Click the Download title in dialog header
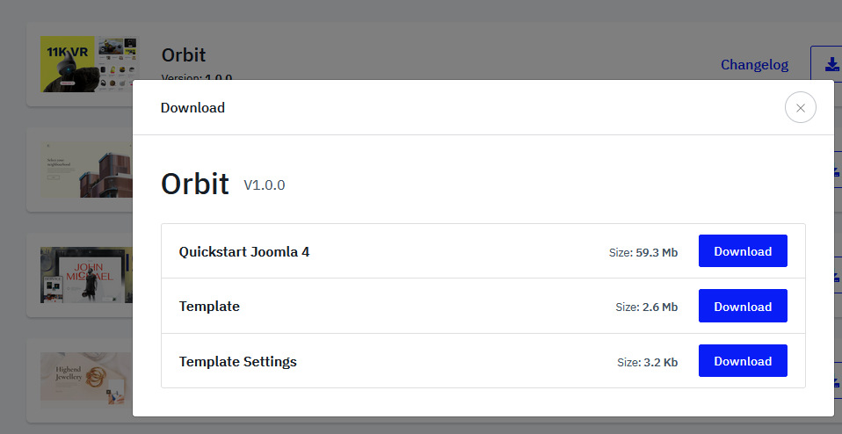This screenshot has width=842, height=434. click(x=192, y=108)
